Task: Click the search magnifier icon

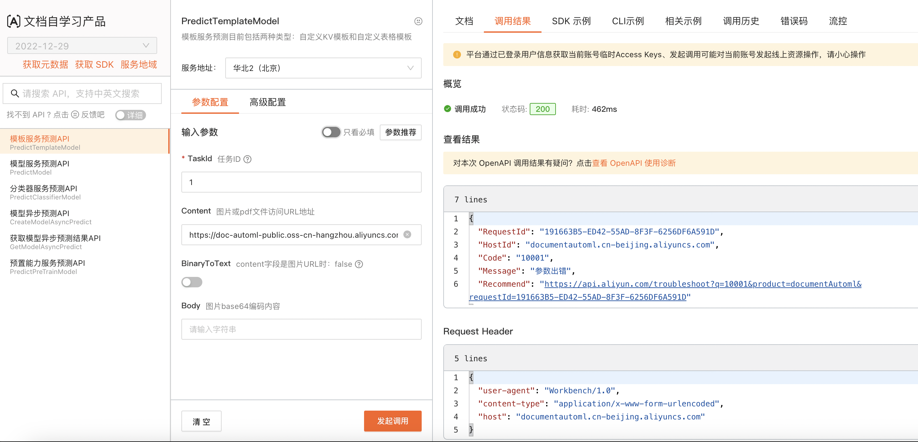Action: 15,93
